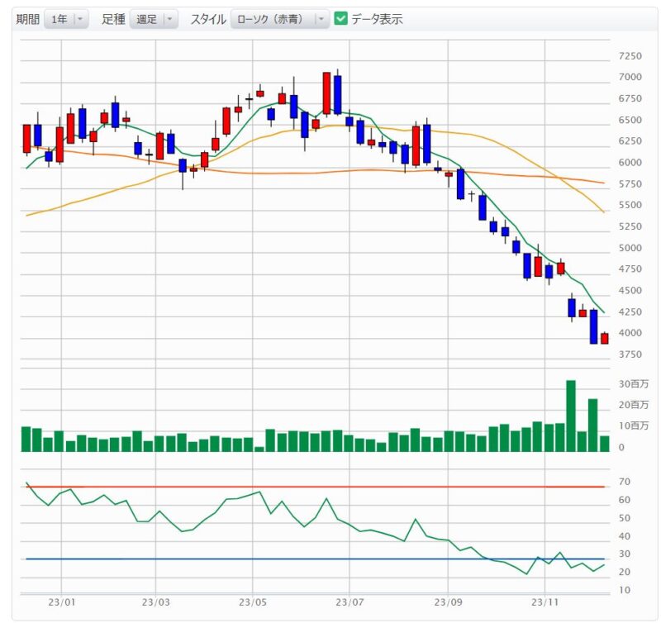661x623 pixels.
Task: Click the tall red candle reaching above 7000
Action: point(326,93)
